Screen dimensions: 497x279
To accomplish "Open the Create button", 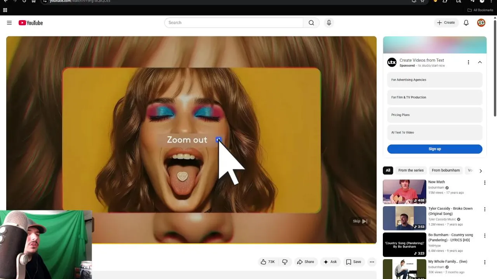I will (446, 22).
